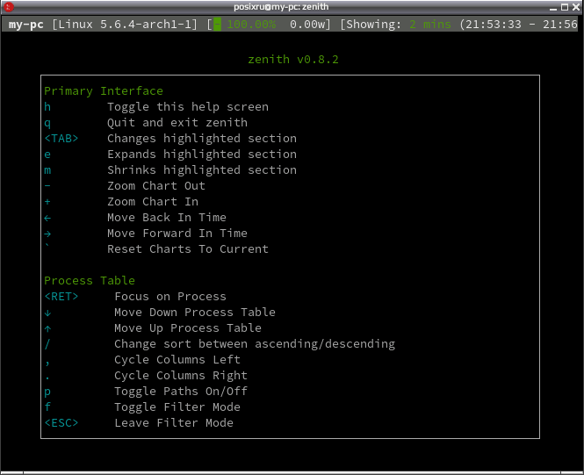Screen dimensions: 584x475
Task: Close the zenith terminal window
Action: click(576, 7)
